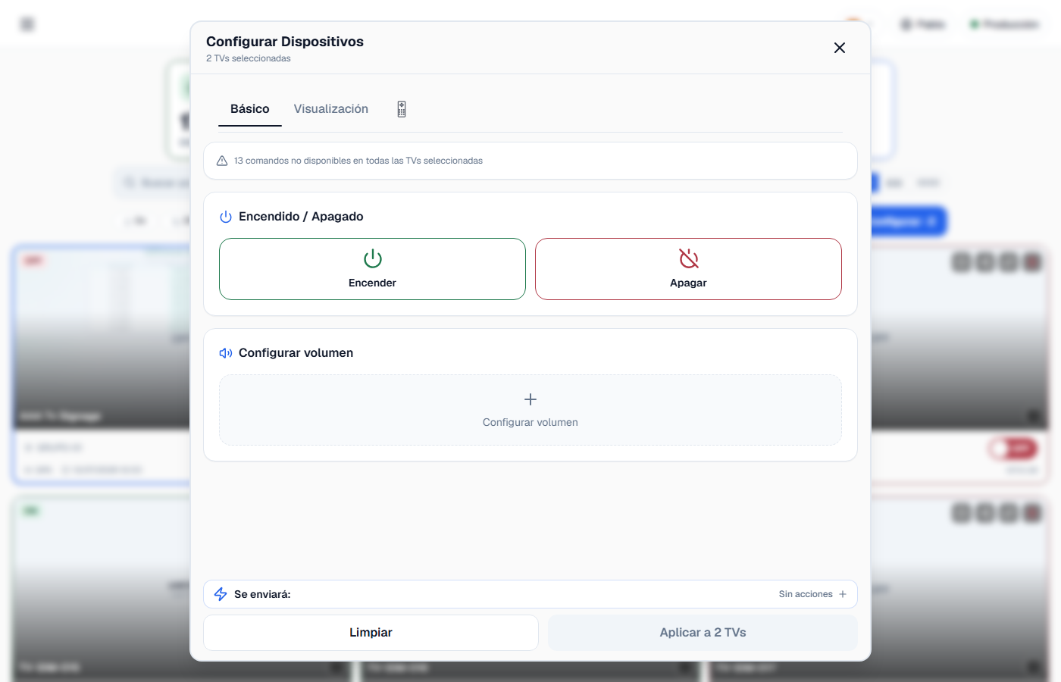
Task: Switch to the Básico tab
Action: (250, 109)
